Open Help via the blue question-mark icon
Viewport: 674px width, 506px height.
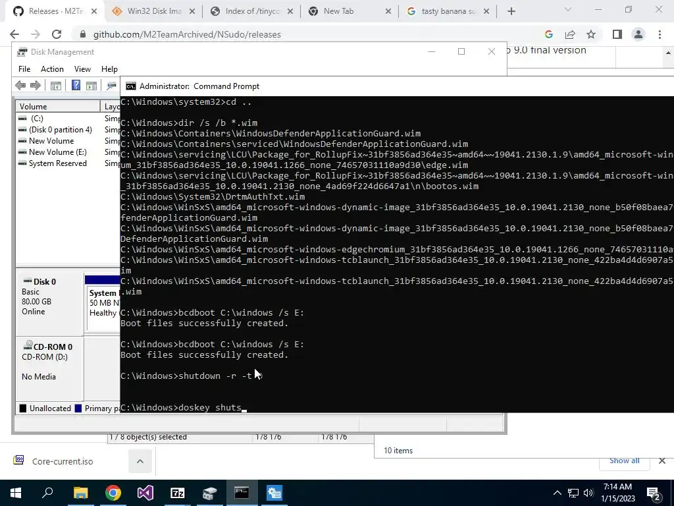click(x=76, y=85)
